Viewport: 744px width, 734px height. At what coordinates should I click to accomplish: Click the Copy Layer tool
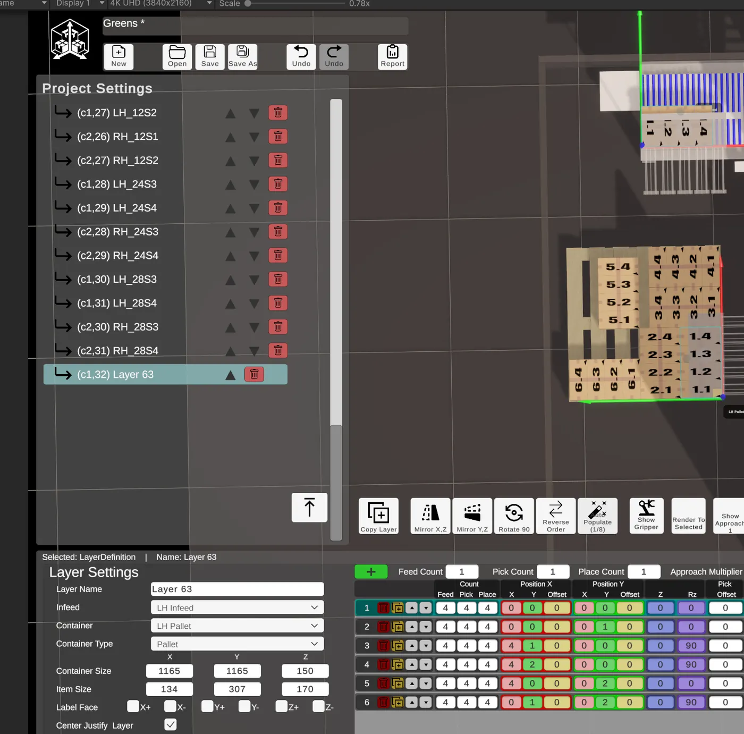coord(378,516)
